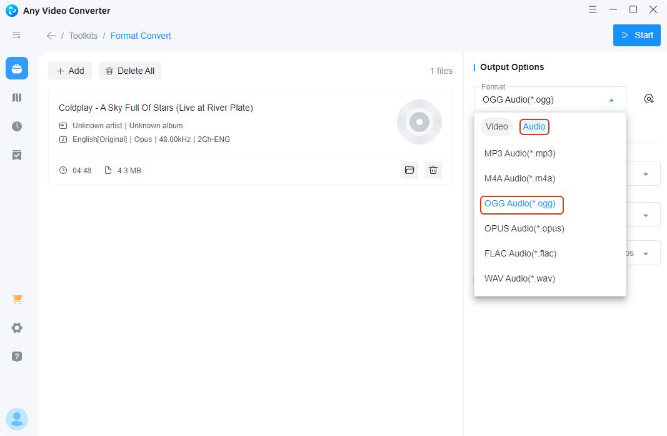667x436 pixels.
Task: Click the format settings icon beside dropdown
Action: 649,99
